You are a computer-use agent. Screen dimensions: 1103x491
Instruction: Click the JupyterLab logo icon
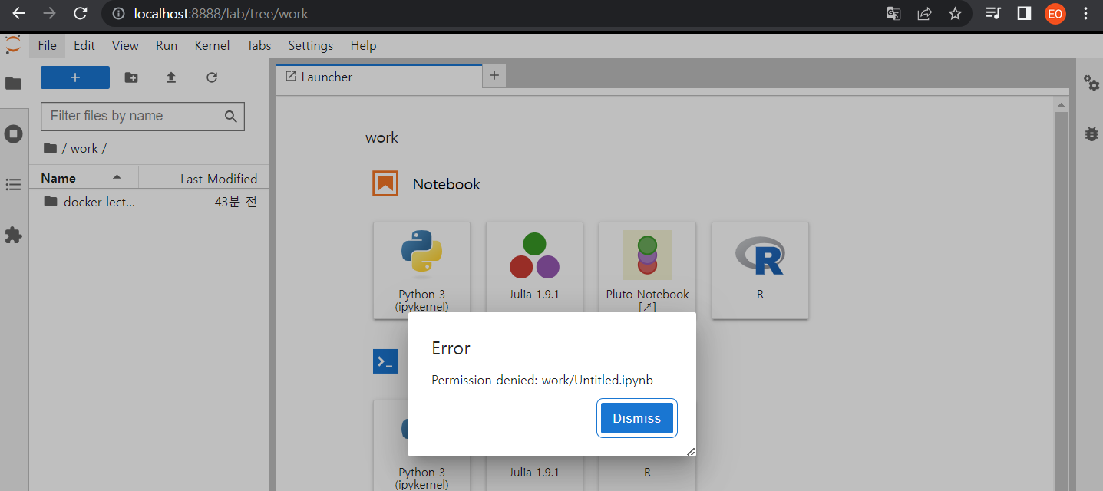click(13, 45)
